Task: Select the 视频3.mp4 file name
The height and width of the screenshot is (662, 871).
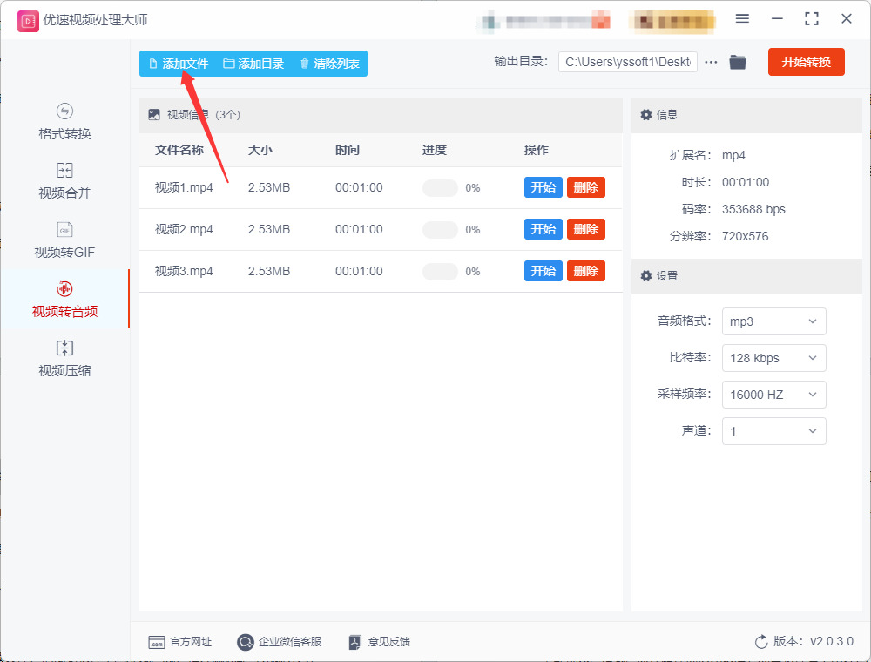Action: (184, 271)
